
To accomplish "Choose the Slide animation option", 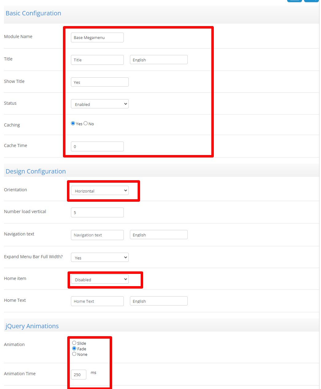I will click(x=74, y=343).
